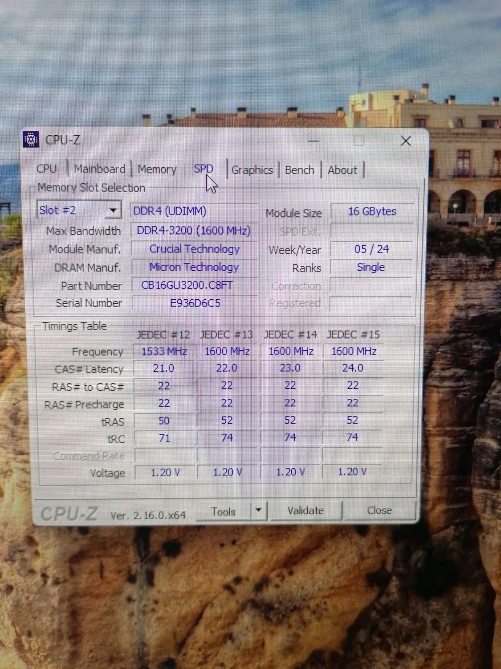
Task: Click the Single ranks value
Action: pos(371,267)
